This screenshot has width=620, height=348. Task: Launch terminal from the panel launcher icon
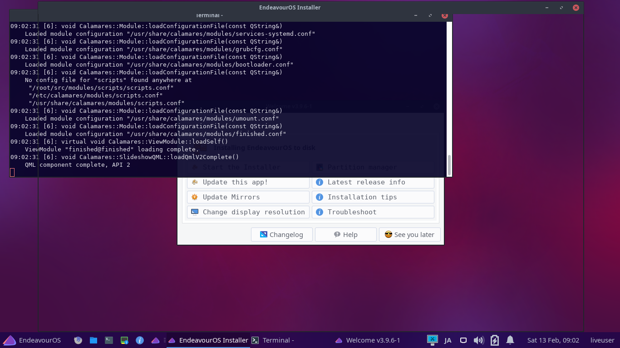(x=109, y=340)
